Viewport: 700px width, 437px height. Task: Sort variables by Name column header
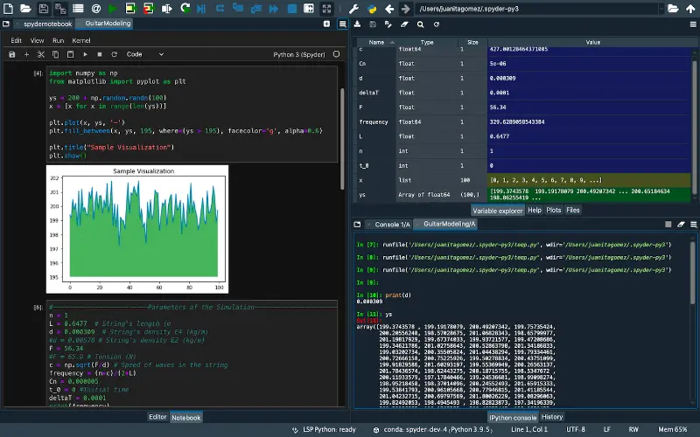(x=375, y=42)
